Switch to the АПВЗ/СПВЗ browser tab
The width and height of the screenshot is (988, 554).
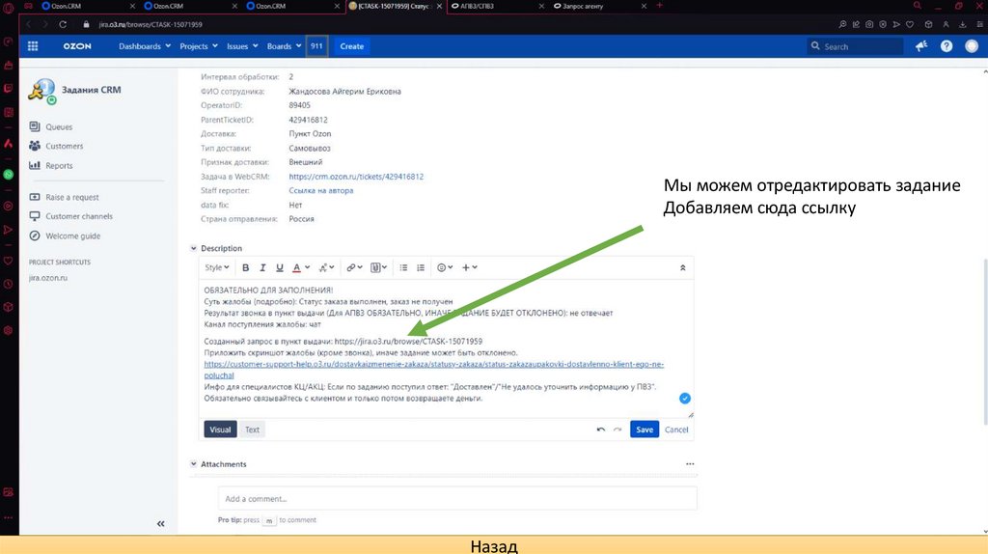tap(496, 6)
